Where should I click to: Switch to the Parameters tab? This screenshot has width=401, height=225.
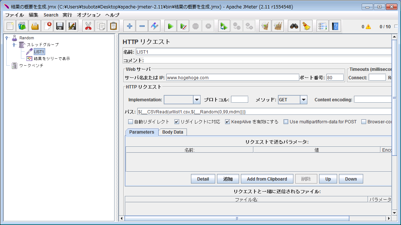pos(142,132)
